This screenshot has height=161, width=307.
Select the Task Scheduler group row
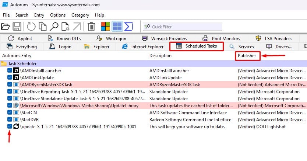(x=153, y=64)
